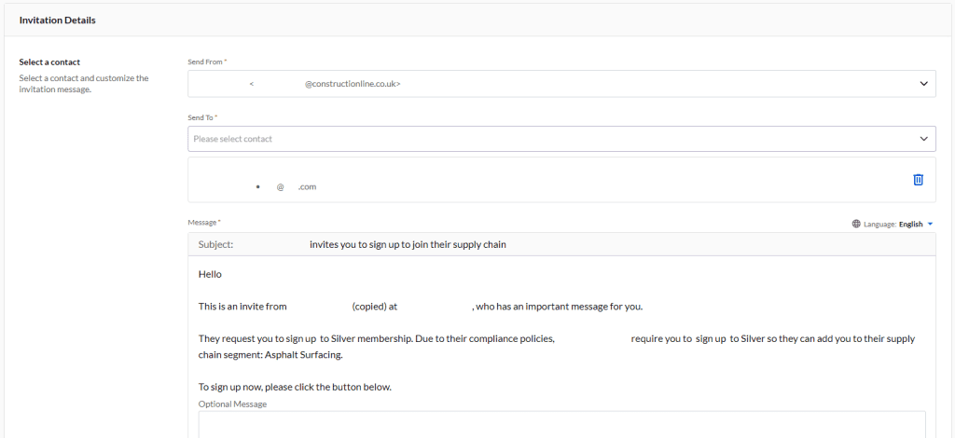Image resolution: width=955 pixels, height=438 pixels.
Task: Open the blue Language caret
Action: click(930, 224)
